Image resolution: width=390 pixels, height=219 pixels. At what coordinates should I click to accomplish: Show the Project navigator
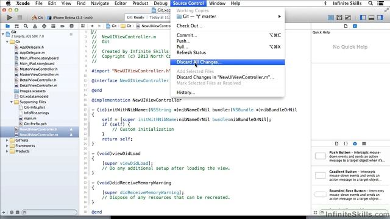pos(7,26)
